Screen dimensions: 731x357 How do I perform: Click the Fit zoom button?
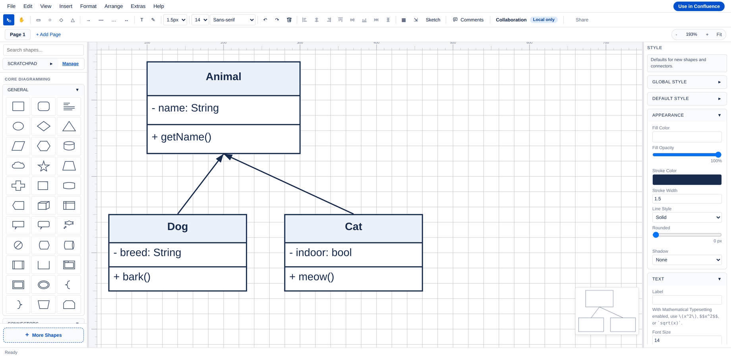pyautogui.click(x=719, y=35)
